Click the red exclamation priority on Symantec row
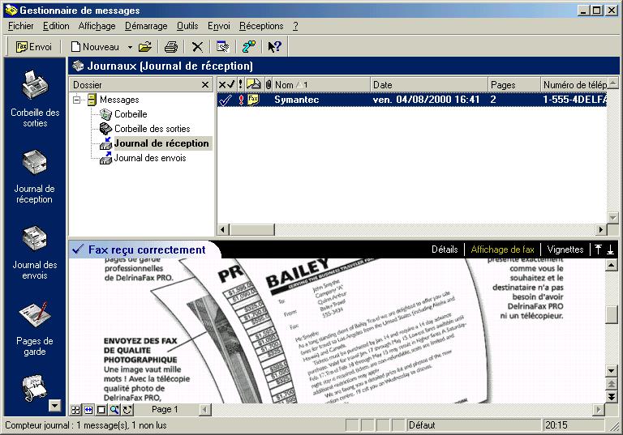623x435 pixels. [241, 100]
